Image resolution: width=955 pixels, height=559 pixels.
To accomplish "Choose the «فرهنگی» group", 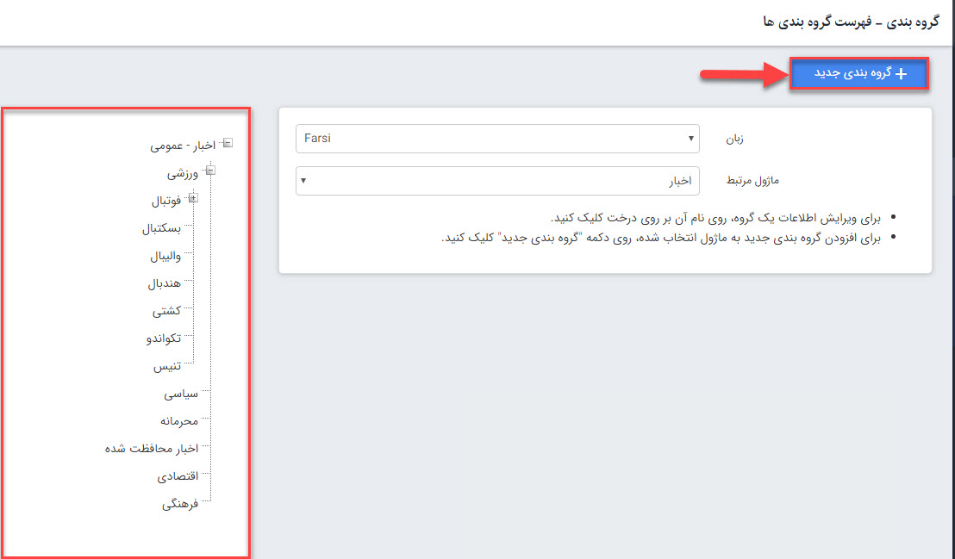I will coord(180,505).
